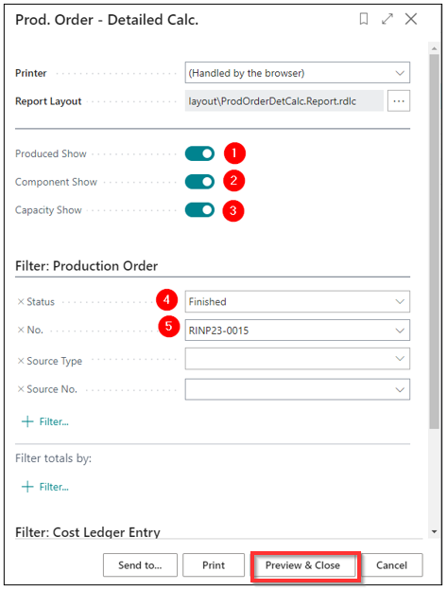Click the Filter: Production Order heading
Image resolution: width=447 pixels, height=590 pixels.
[86, 266]
